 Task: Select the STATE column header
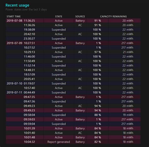(58, 16)
